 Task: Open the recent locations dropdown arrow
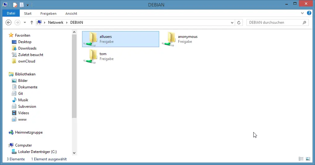25,22
